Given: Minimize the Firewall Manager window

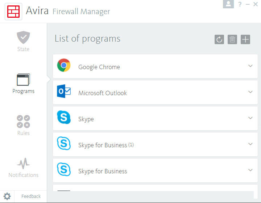Looking at the screenshot, I should (248, 4).
